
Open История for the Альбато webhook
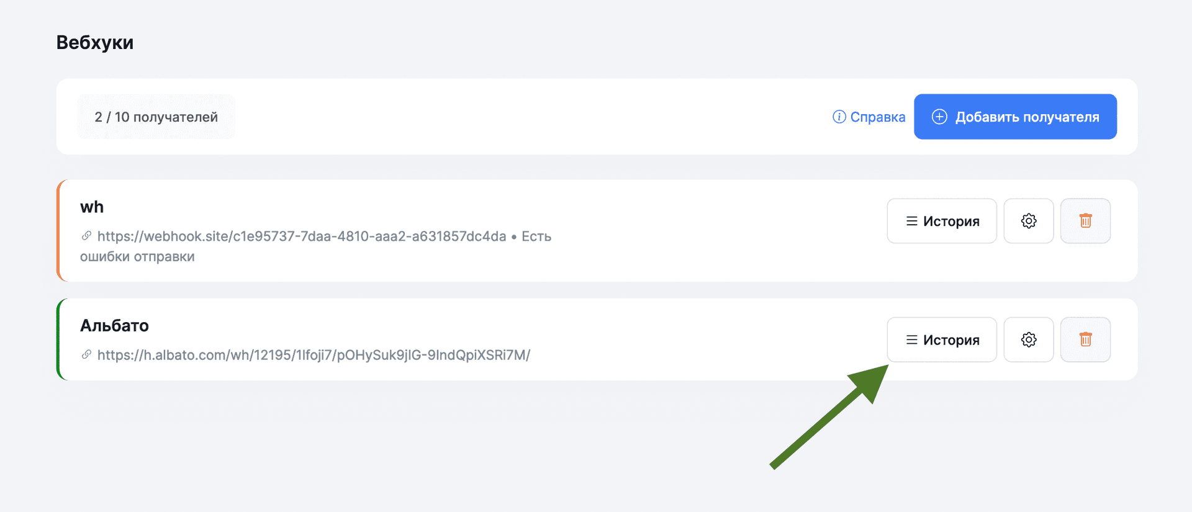coord(942,339)
